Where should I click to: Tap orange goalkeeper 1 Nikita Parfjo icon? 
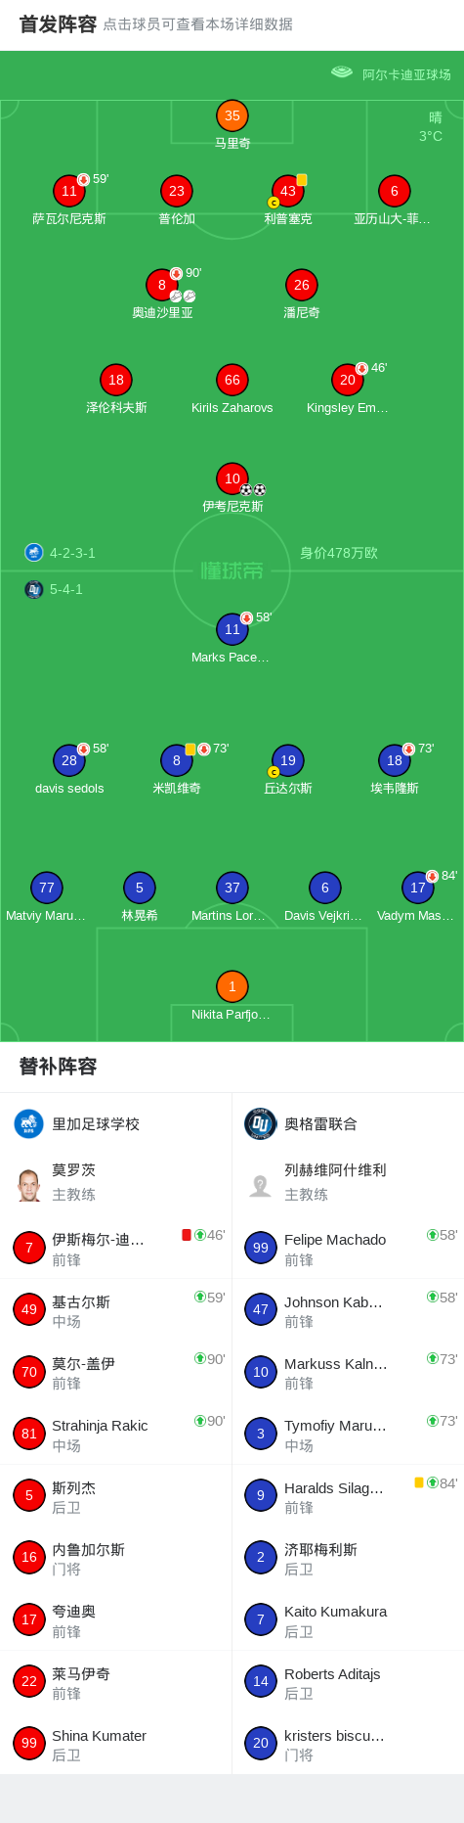tap(232, 986)
